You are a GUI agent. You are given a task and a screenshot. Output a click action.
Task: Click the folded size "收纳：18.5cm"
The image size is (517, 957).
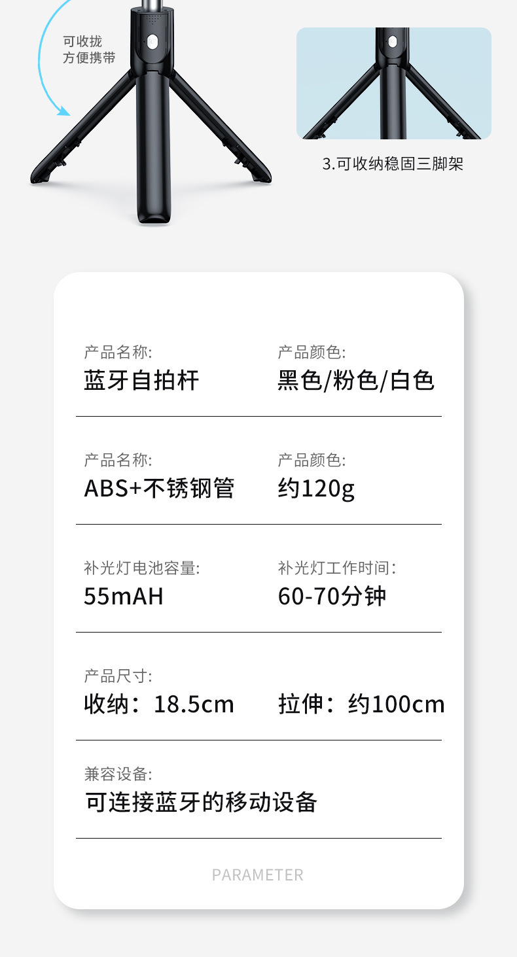pos(159,705)
